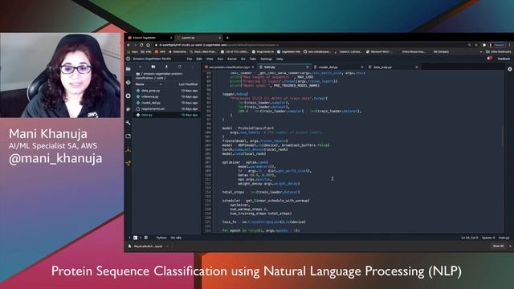The height and width of the screenshot is (289, 514).
Task: Open the open tabs sidebar icon
Action: click(128, 136)
